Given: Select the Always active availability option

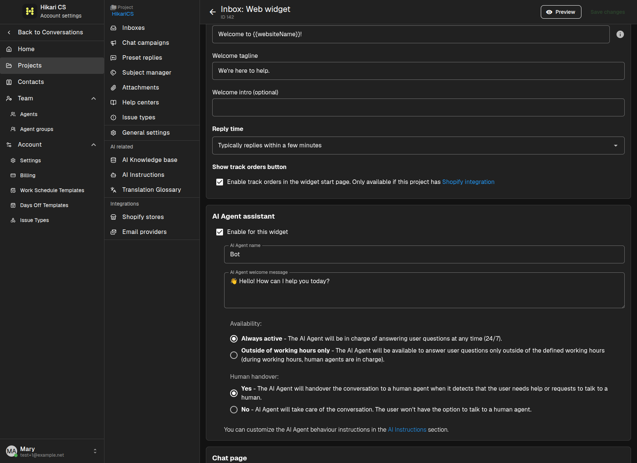Looking at the screenshot, I should 234,339.
